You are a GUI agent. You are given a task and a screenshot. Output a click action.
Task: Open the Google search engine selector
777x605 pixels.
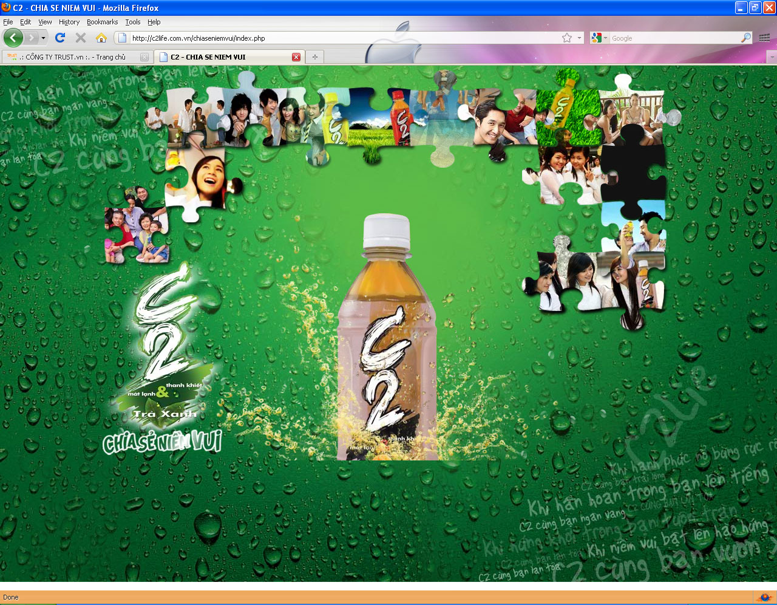coord(599,38)
